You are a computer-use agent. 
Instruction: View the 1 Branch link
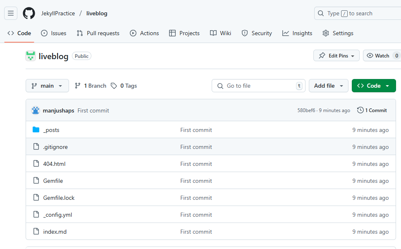pyautogui.click(x=91, y=86)
